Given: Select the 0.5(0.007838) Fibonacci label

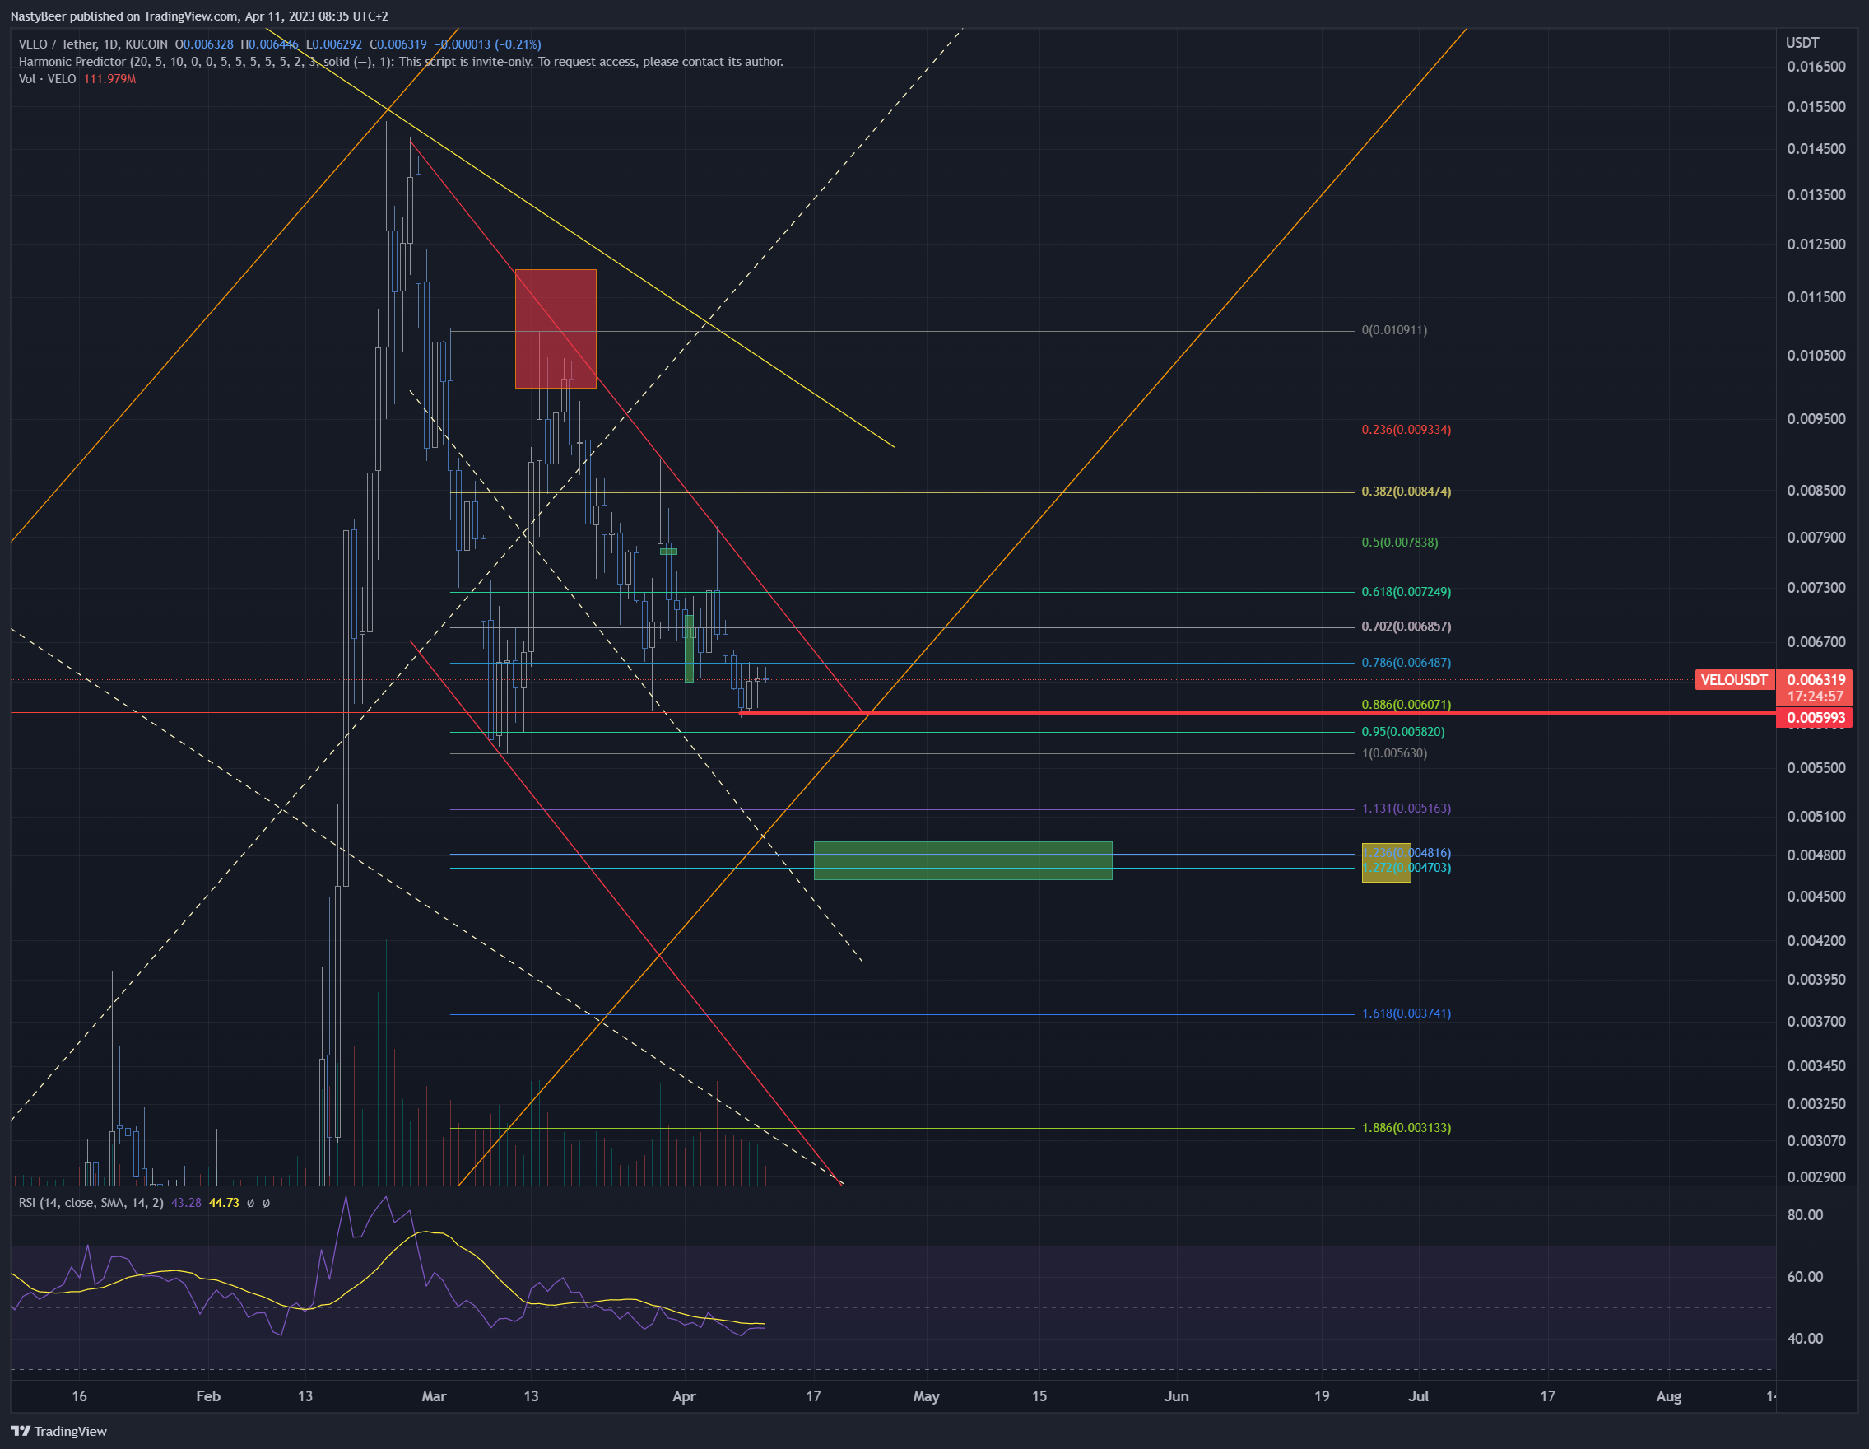Looking at the screenshot, I should [x=1399, y=543].
